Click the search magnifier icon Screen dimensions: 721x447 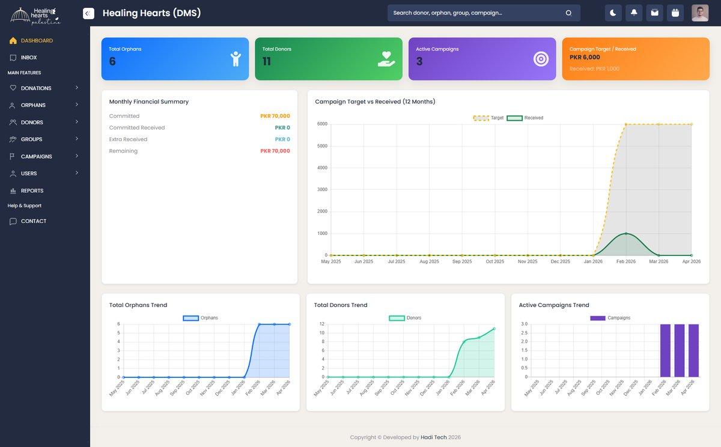568,13
